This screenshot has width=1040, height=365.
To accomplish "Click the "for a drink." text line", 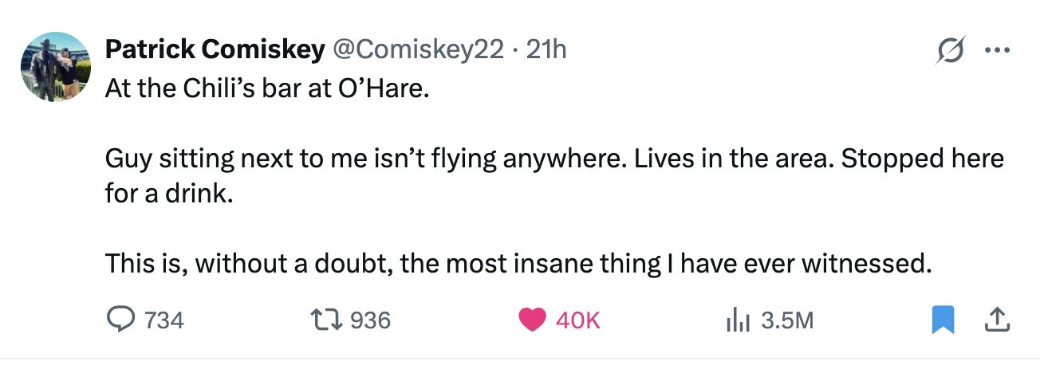I will [169, 195].
